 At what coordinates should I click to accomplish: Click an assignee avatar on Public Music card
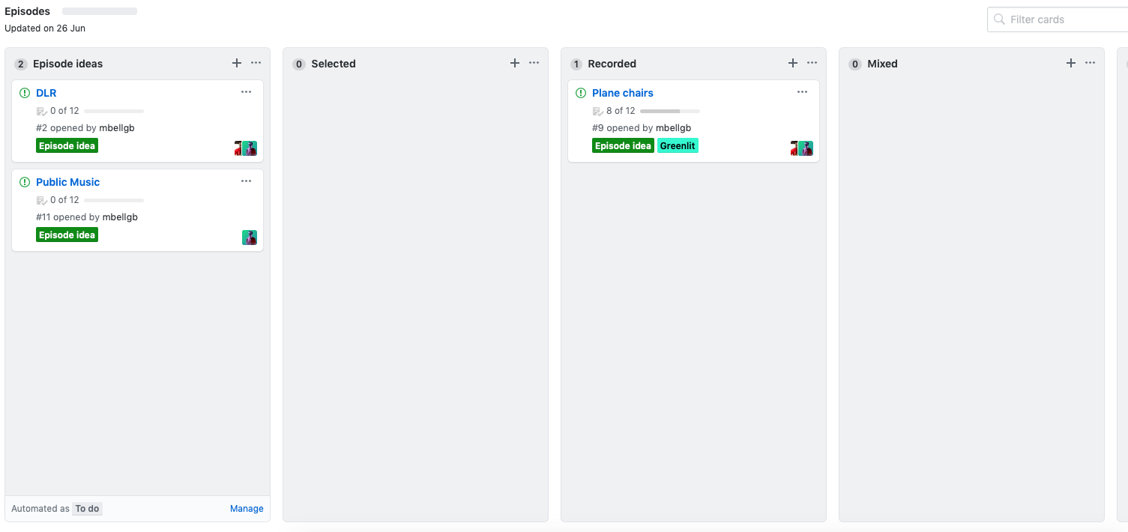(x=249, y=237)
